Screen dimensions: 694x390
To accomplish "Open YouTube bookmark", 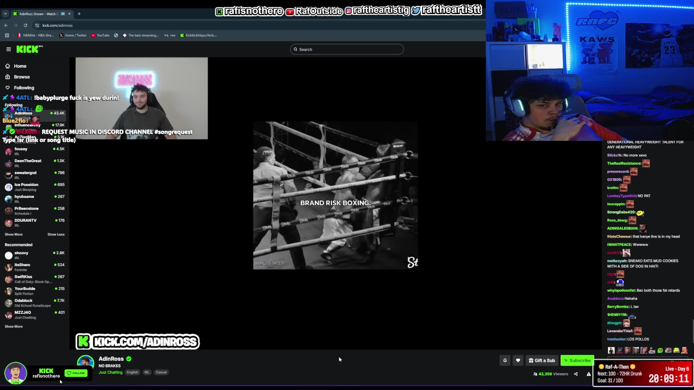I will point(100,35).
